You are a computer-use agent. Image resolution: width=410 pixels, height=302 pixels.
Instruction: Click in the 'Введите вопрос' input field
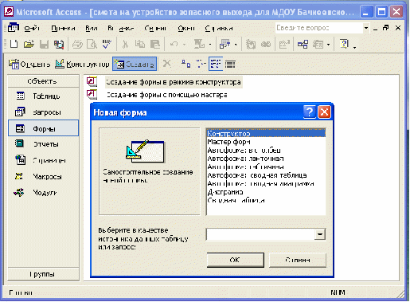tap(319, 28)
